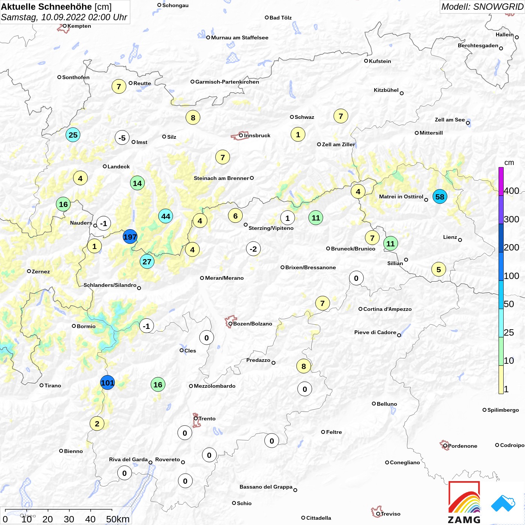Click the Landeck city label
The height and width of the screenshot is (525, 525).
tap(118, 166)
